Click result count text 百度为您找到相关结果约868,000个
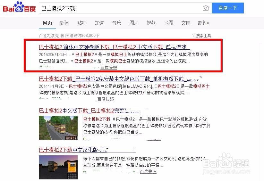Viewport: 264px width, 181px height. coord(69,36)
